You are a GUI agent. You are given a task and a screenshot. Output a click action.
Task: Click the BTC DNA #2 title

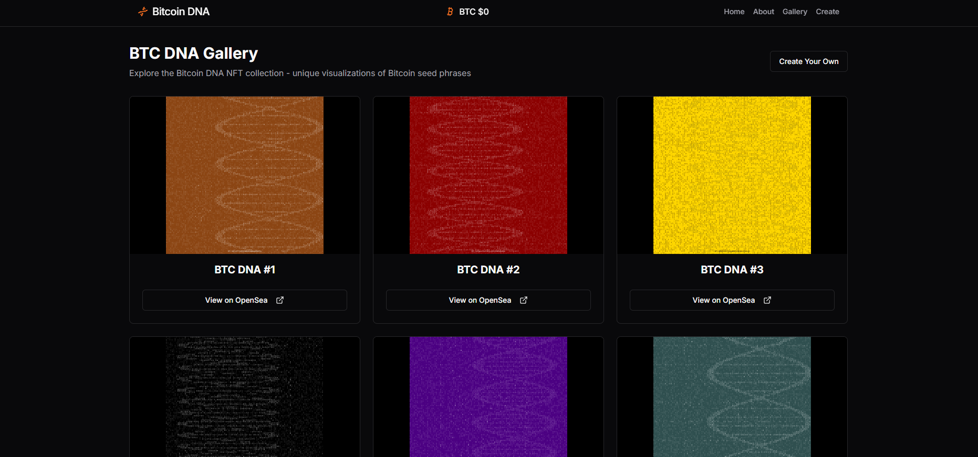[x=488, y=270]
